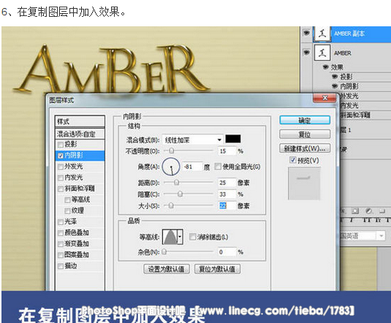The height and width of the screenshot is (323, 391).
Task: Click the 复位 button
Action: coord(305,134)
